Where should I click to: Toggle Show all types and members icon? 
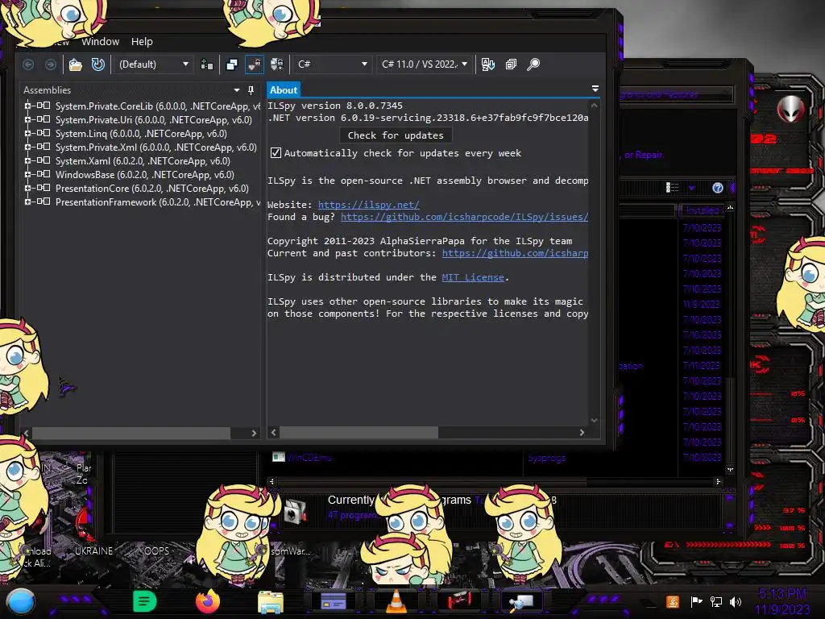(277, 64)
